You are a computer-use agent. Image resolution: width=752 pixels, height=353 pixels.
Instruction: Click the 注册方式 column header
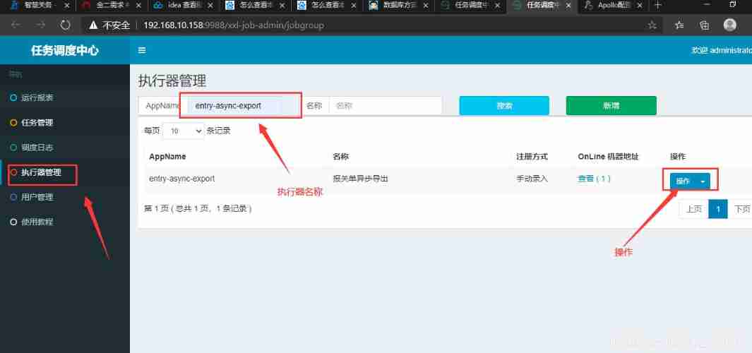(532, 157)
